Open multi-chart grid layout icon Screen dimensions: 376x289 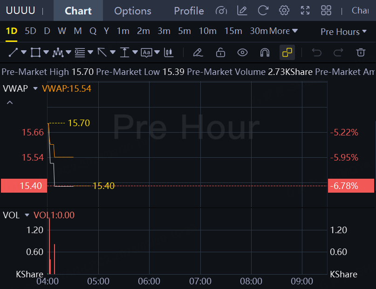[x=326, y=11]
